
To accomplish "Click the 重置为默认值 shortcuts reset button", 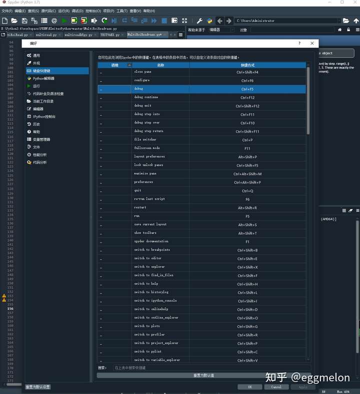I will (203, 375).
